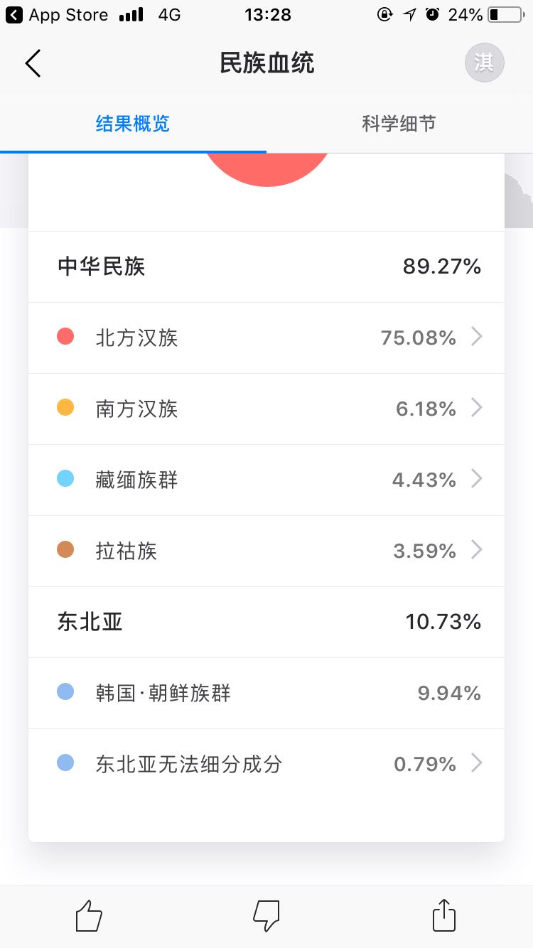Expand the 北方汉族 75.08% chevron

coord(477,337)
